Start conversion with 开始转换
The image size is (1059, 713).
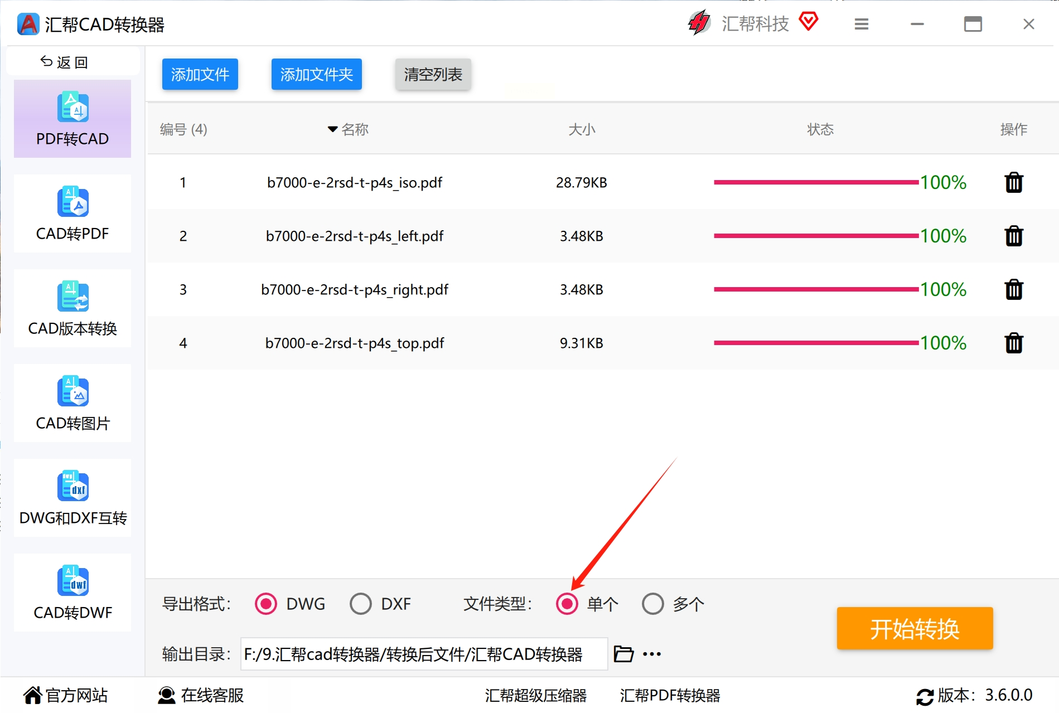point(915,628)
